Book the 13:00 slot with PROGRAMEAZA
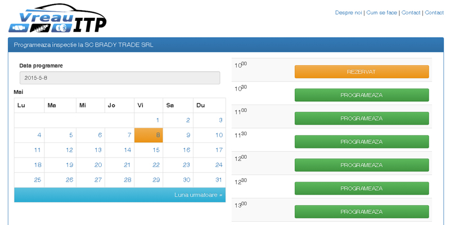The width and height of the screenshot is (450, 225). (x=362, y=212)
